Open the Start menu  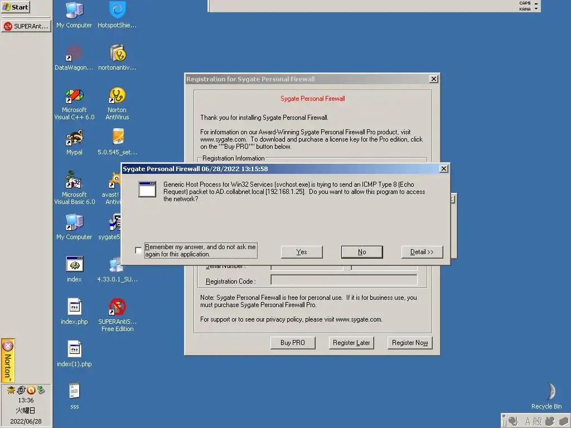(x=15, y=7)
